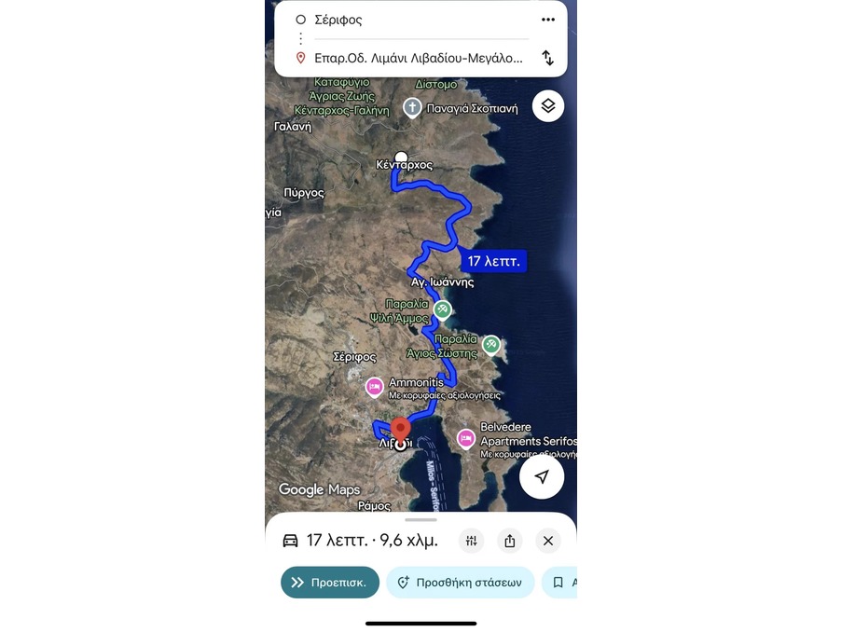841x632 pixels.
Task: Close the directions panel with X
Action: click(x=547, y=541)
